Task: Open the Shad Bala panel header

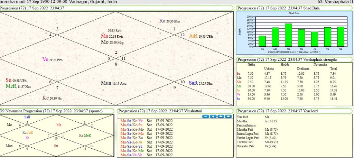Action: pos(294,8)
